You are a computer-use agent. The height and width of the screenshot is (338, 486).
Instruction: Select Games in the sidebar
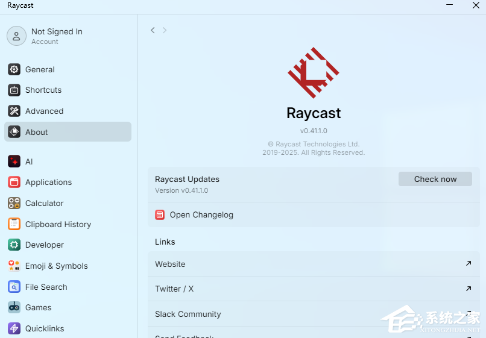coord(68,307)
